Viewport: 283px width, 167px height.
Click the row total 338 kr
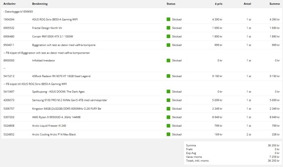coord(276,134)
